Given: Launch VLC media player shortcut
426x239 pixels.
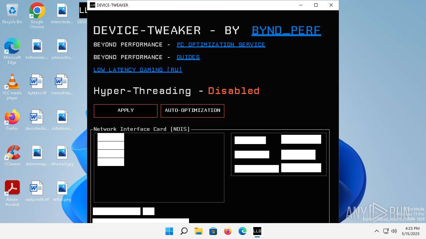Looking at the screenshot, I should pos(12,87).
